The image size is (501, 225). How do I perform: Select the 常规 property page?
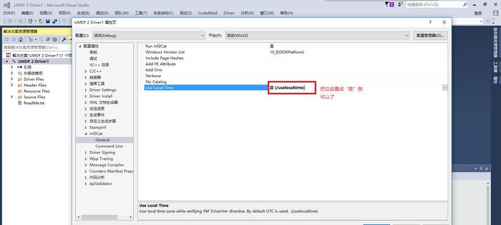tap(94, 52)
